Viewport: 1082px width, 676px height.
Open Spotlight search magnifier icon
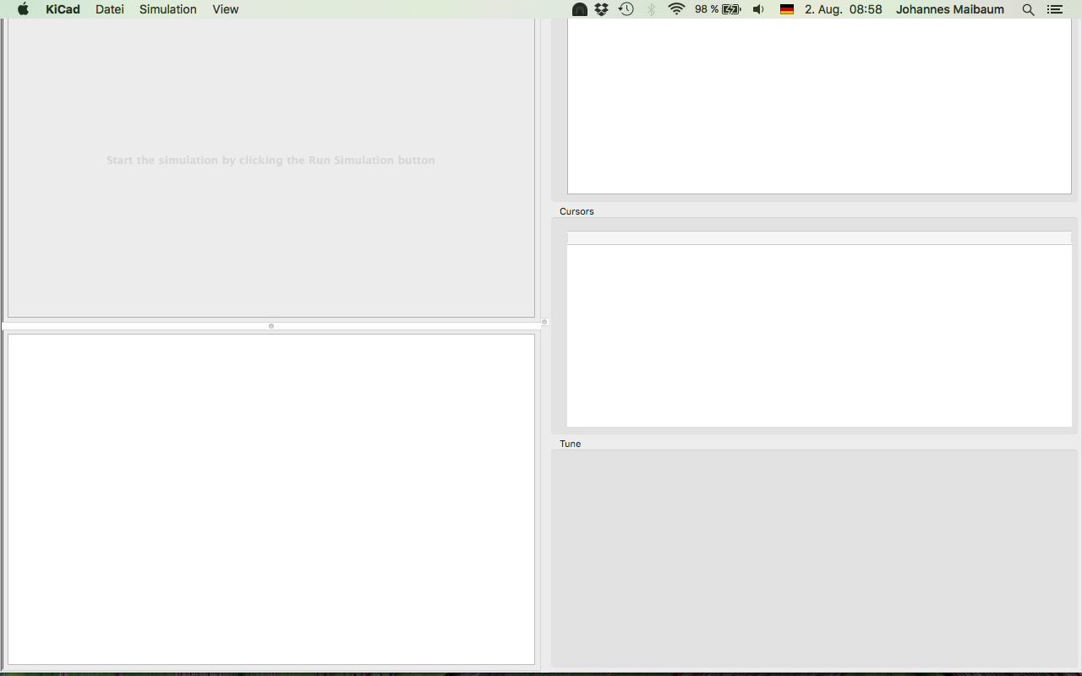tap(1028, 9)
